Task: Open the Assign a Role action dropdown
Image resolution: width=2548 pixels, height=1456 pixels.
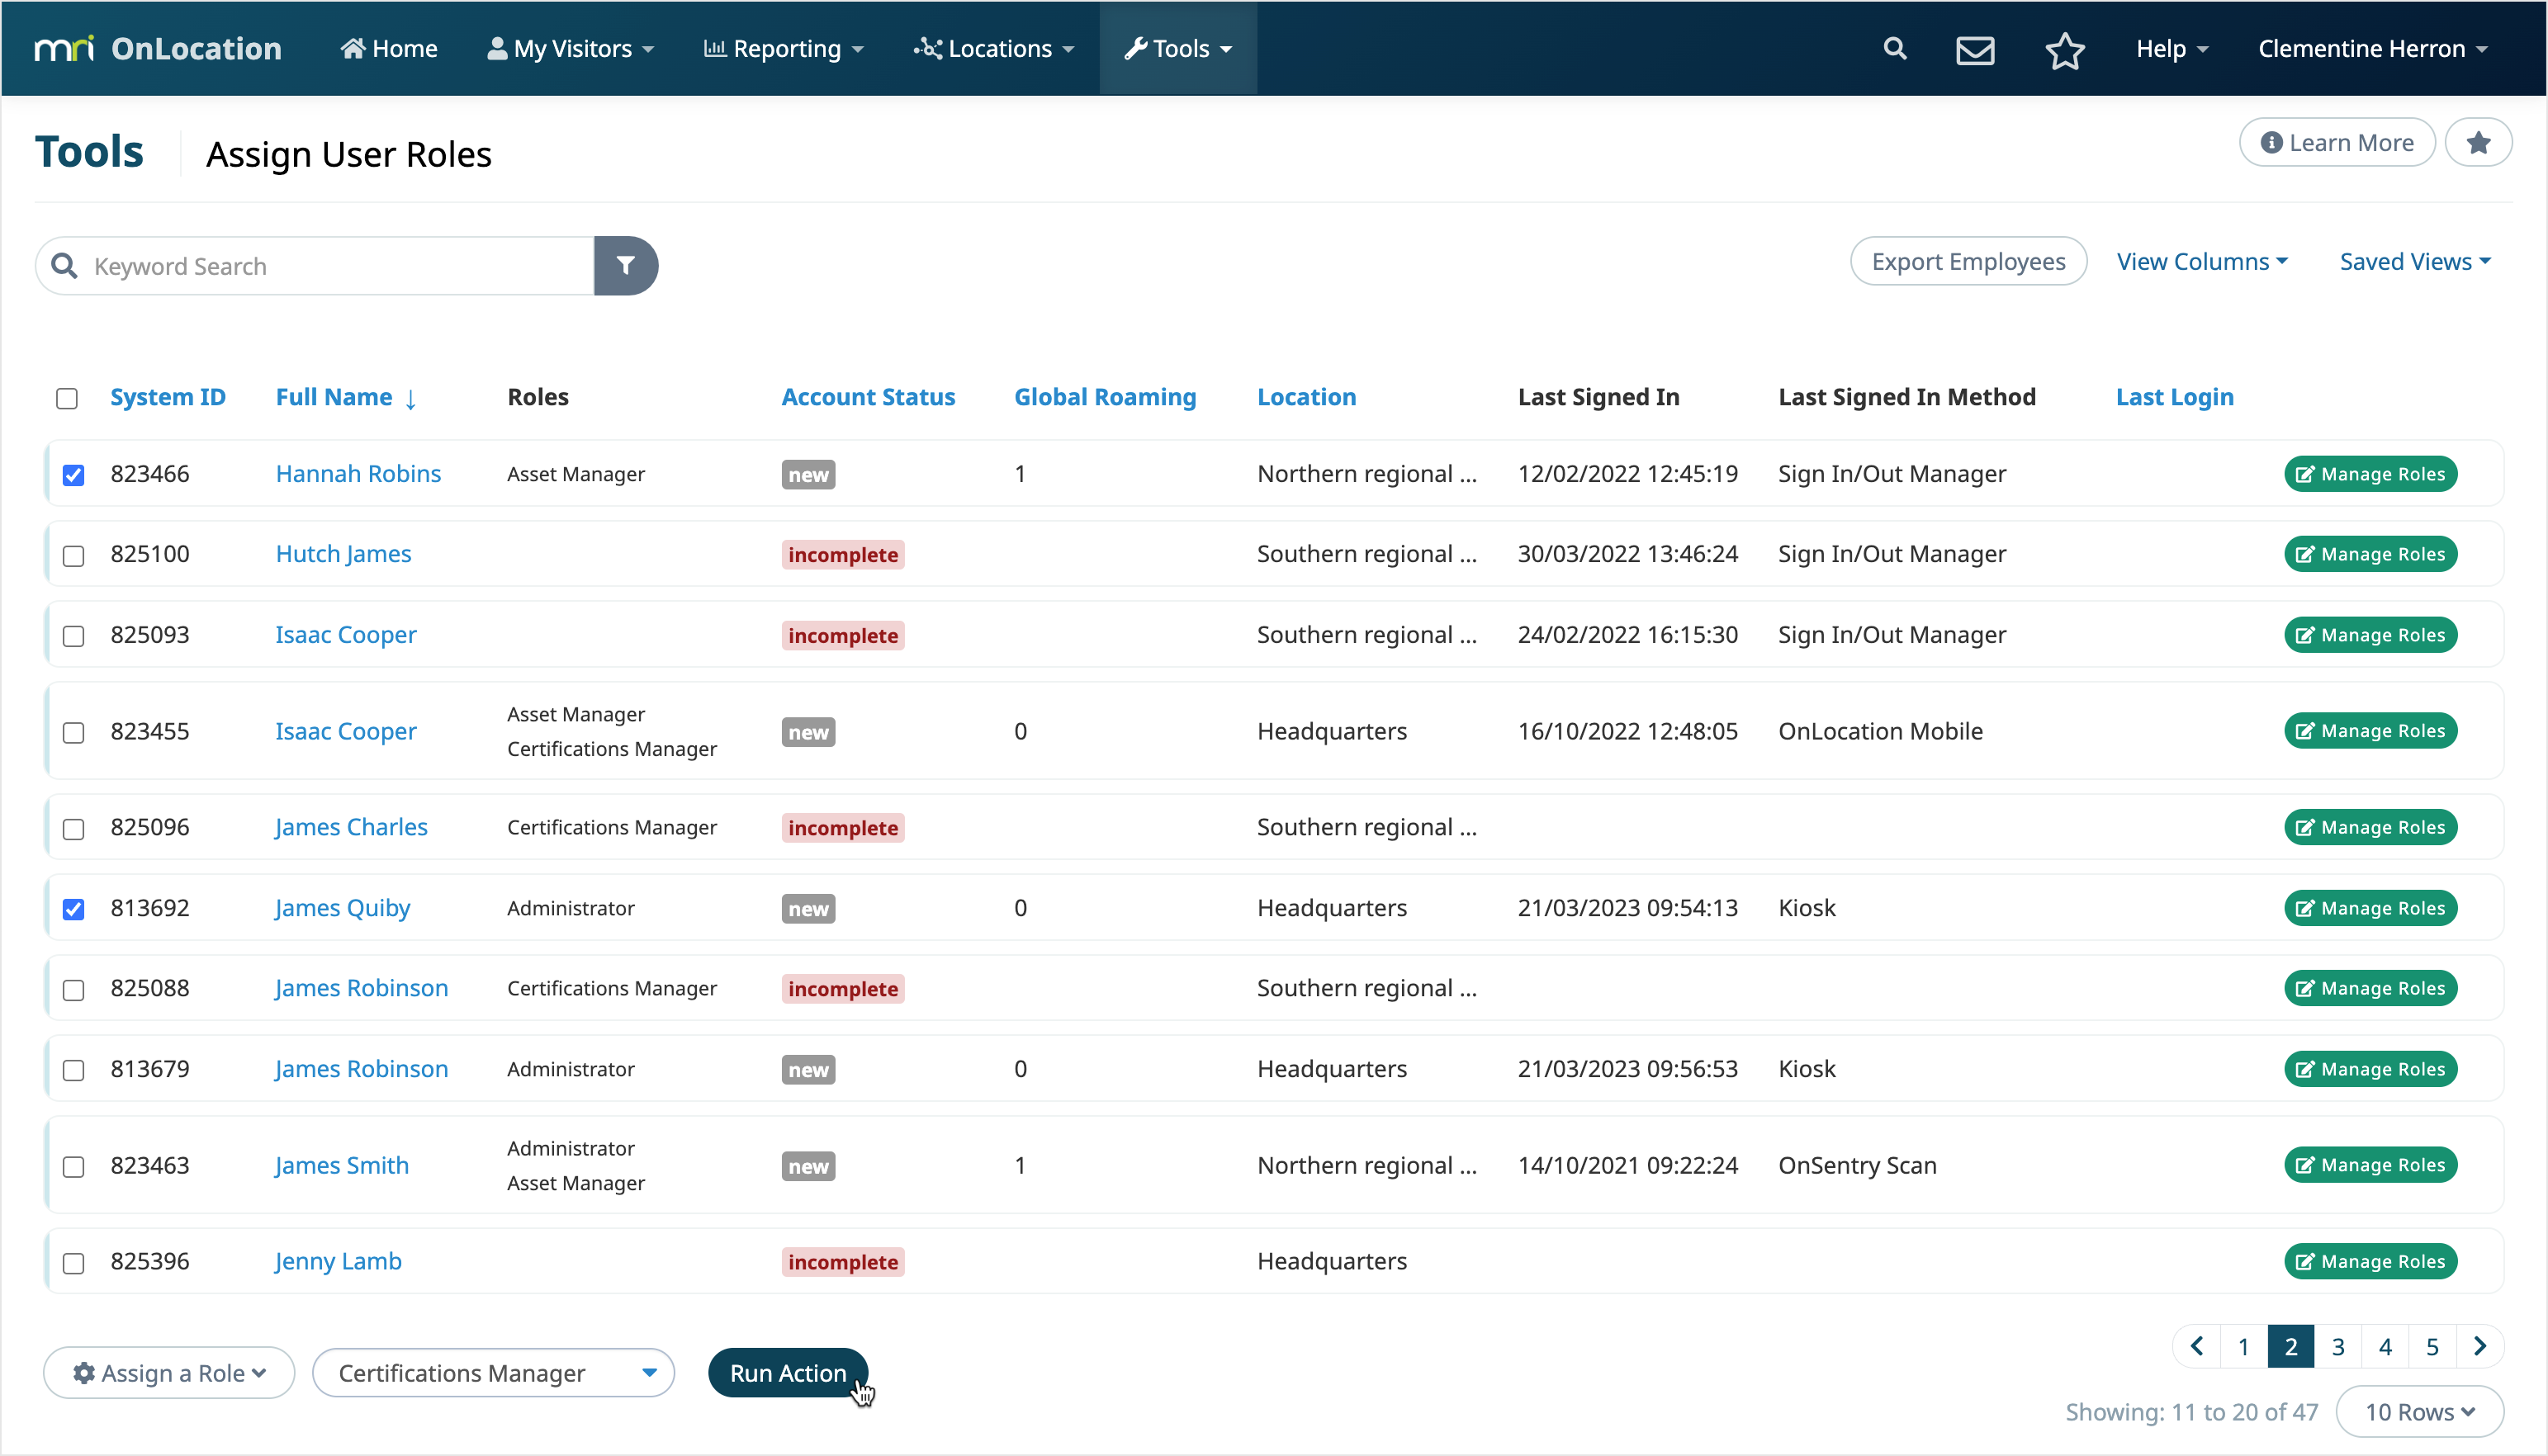Action: click(x=169, y=1373)
